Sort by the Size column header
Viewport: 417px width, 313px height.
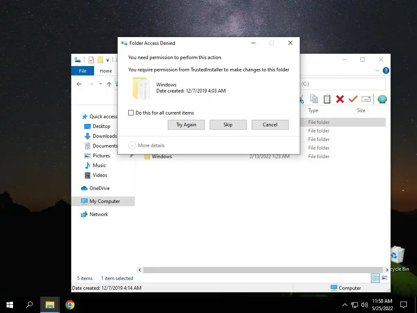[x=361, y=110]
